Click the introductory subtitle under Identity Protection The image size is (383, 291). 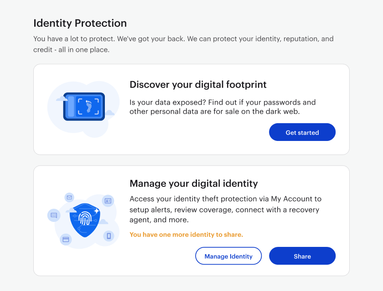coord(183,44)
